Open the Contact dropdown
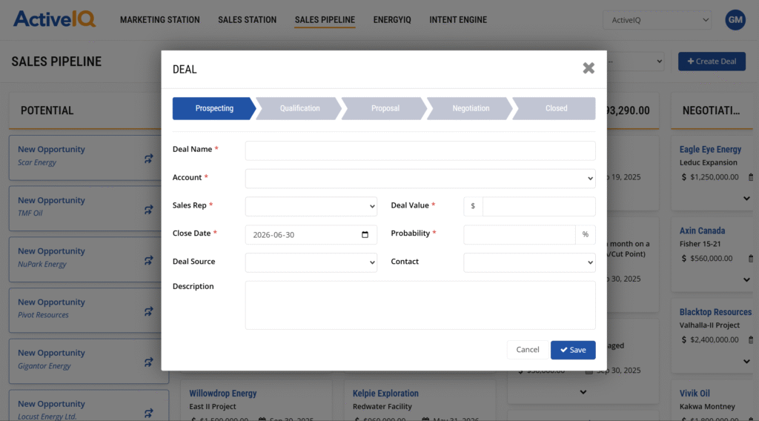Screen dimensions: 759x421 (529, 263)
